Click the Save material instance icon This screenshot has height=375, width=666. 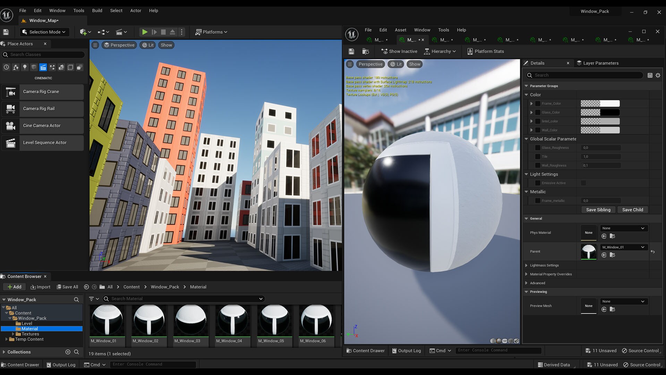pyautogui.click(x=351, y=51)
